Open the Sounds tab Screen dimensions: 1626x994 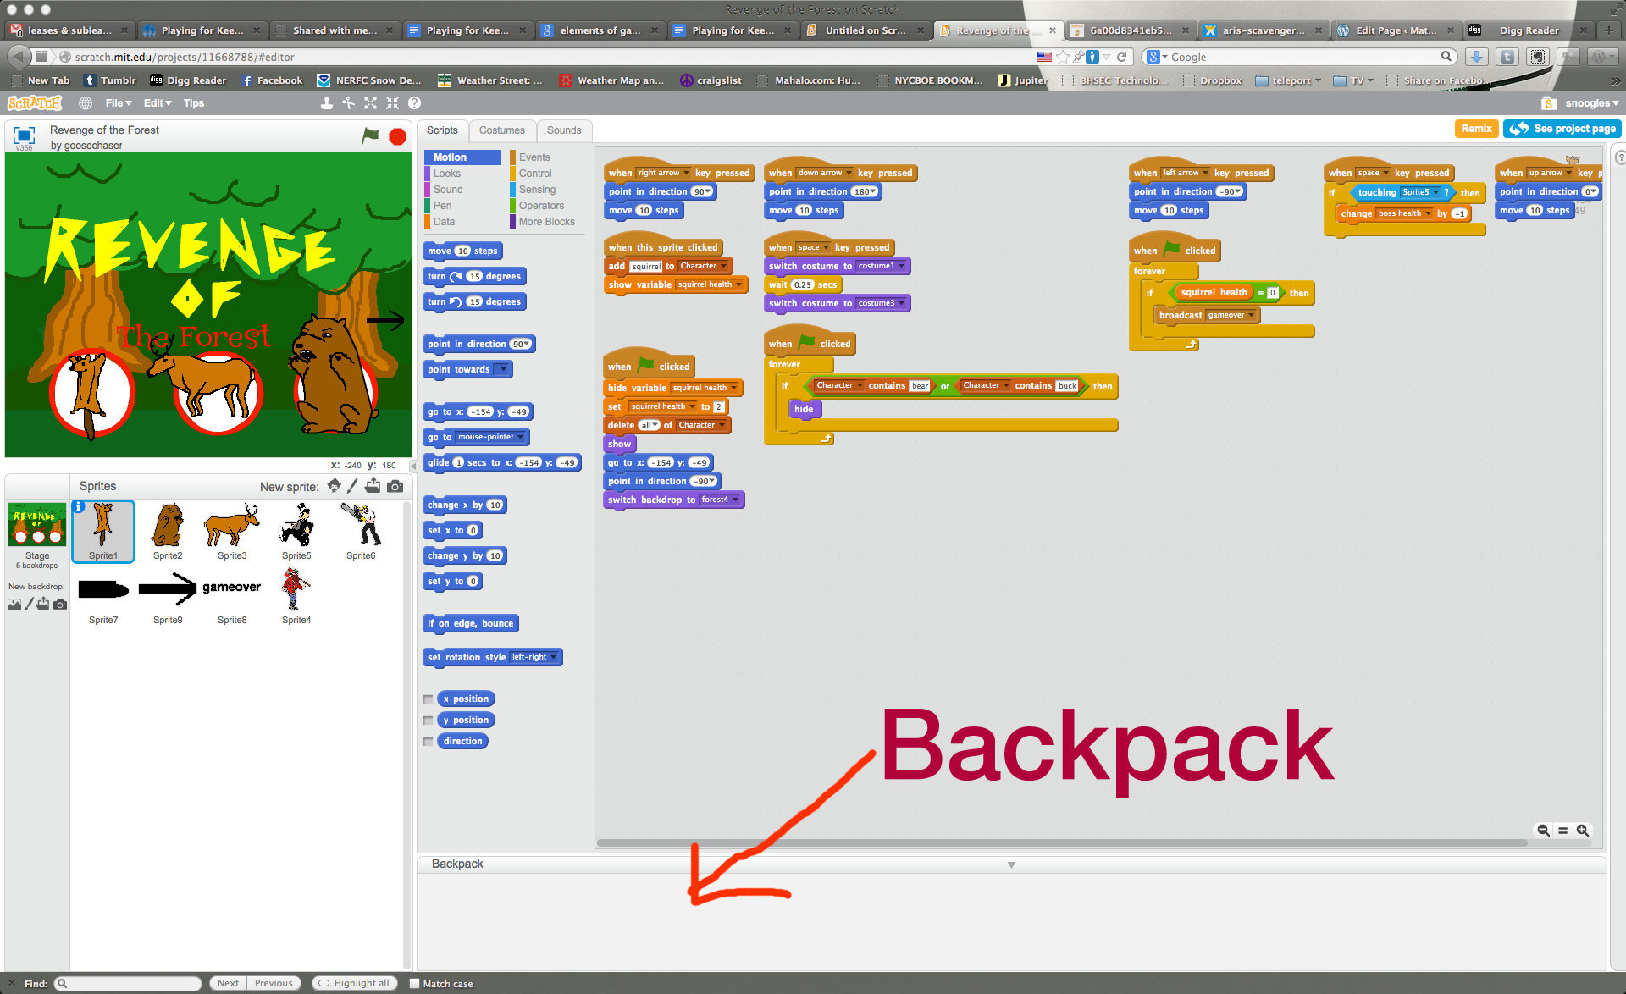[x=563, y=130]
